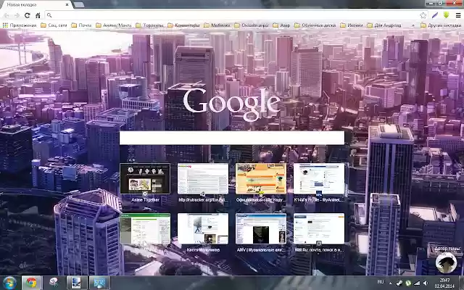
Task: Open the Другие закладки folder
Action: tap(441, 25)
